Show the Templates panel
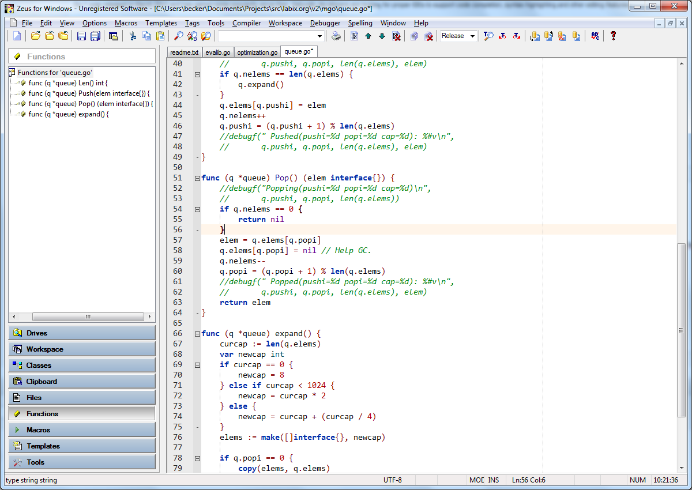The width and height of the screenshot is (692, 490). click(x=82, y=446)
